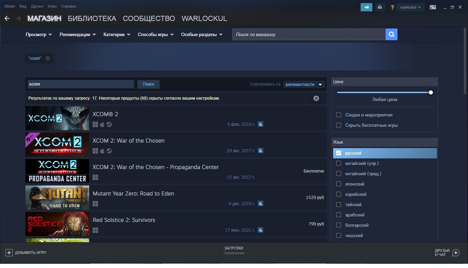The image size is (468, 268).
Task: Check the "корейский" language filter
Action: [339, 194]
